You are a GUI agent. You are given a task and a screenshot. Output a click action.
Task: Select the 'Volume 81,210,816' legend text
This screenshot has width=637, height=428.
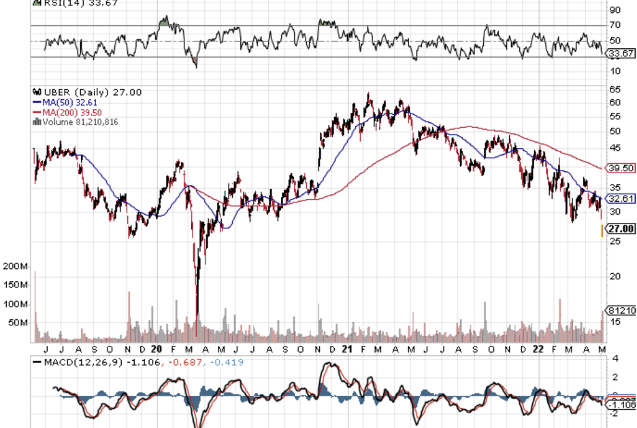click(x=80, y=122)
